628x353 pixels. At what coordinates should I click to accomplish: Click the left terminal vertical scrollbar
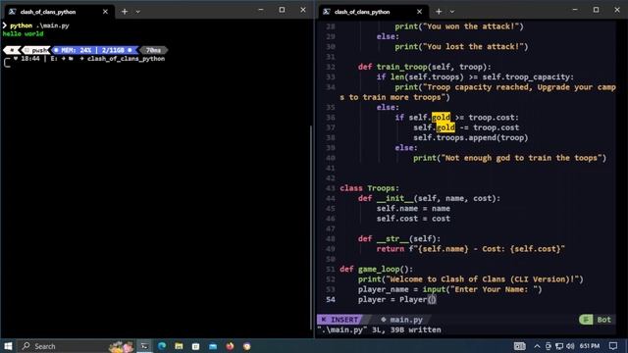point(311,227)
